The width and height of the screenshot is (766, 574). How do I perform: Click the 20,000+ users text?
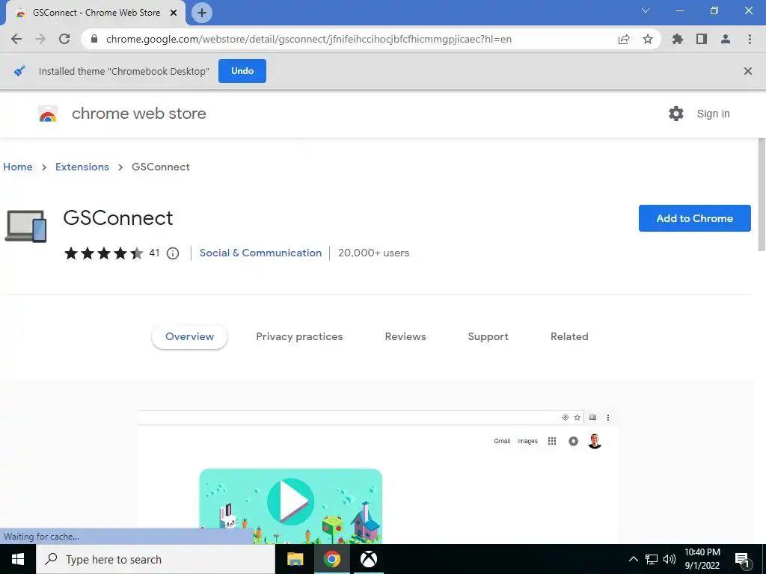(374, 253)
